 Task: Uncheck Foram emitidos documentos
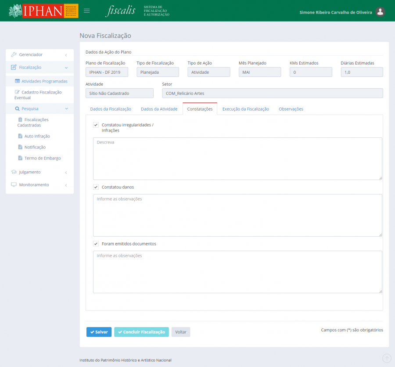pyautogui.click(x=96, y=244)
